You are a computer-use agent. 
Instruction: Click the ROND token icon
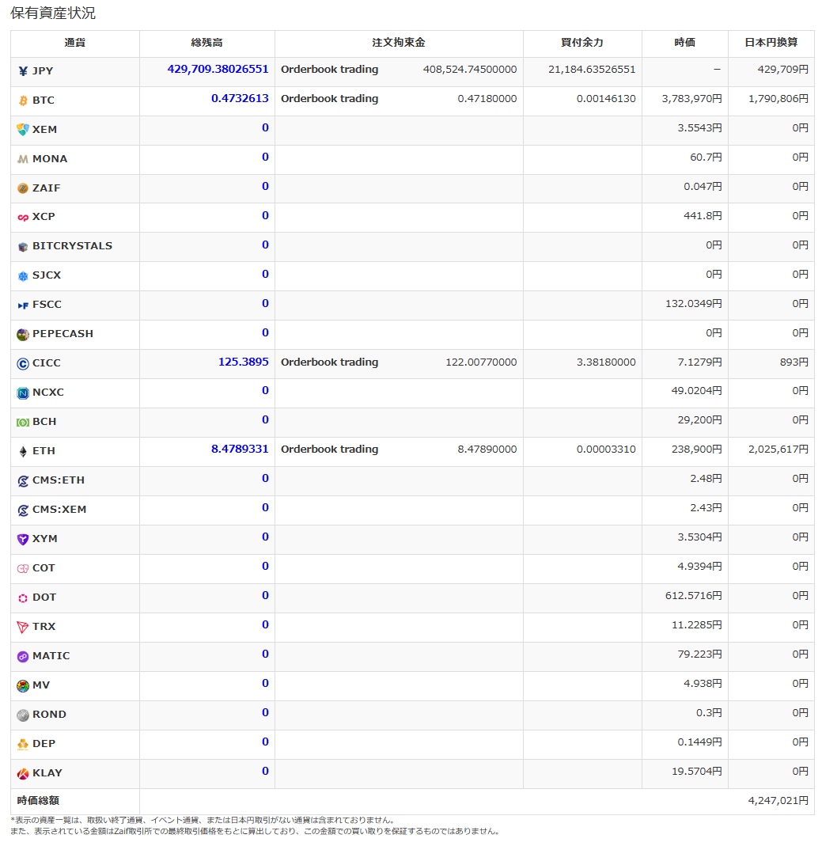[23, 715]
